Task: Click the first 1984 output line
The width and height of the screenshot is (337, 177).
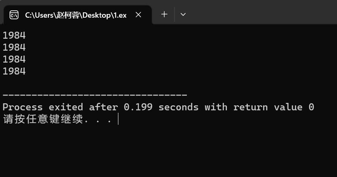Action: [x=14, y=35]
